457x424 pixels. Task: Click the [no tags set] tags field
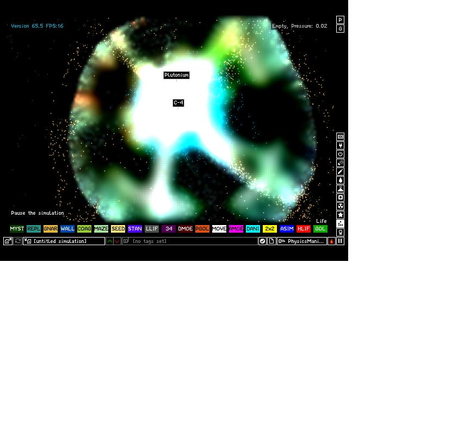point(190,241)
